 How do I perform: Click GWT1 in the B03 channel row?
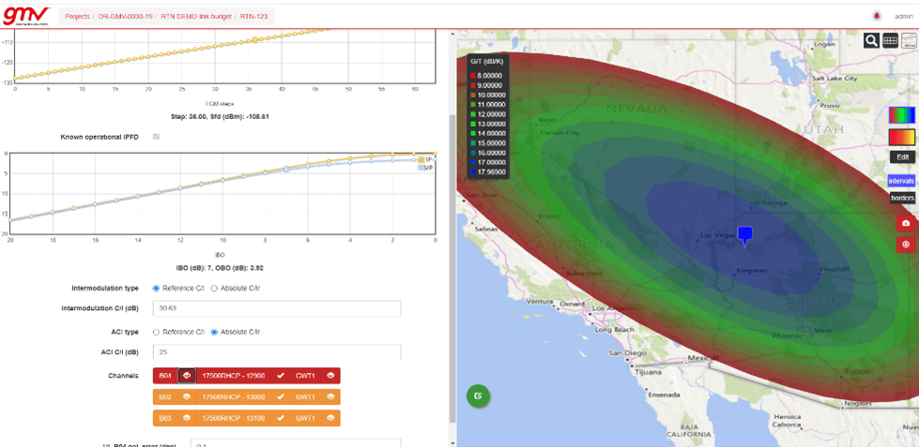[305, 418]
